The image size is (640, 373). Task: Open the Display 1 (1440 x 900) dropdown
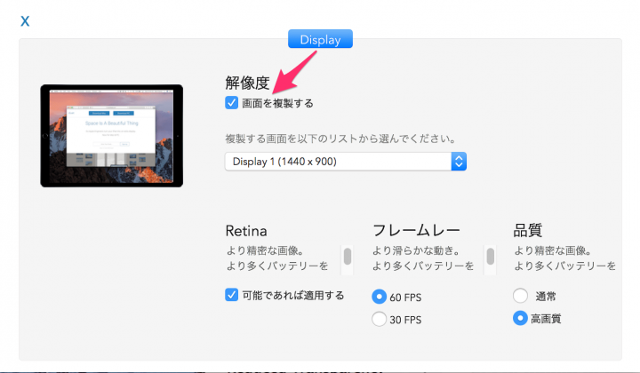click(345, 162)
